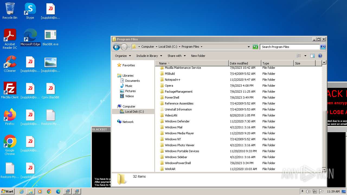Open the Organize menu
Screen dimensions: 347x195
123,56
